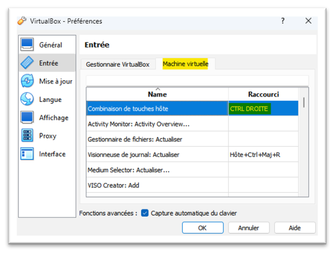Click the Mise à jour refresh icon

pos(27,81)
